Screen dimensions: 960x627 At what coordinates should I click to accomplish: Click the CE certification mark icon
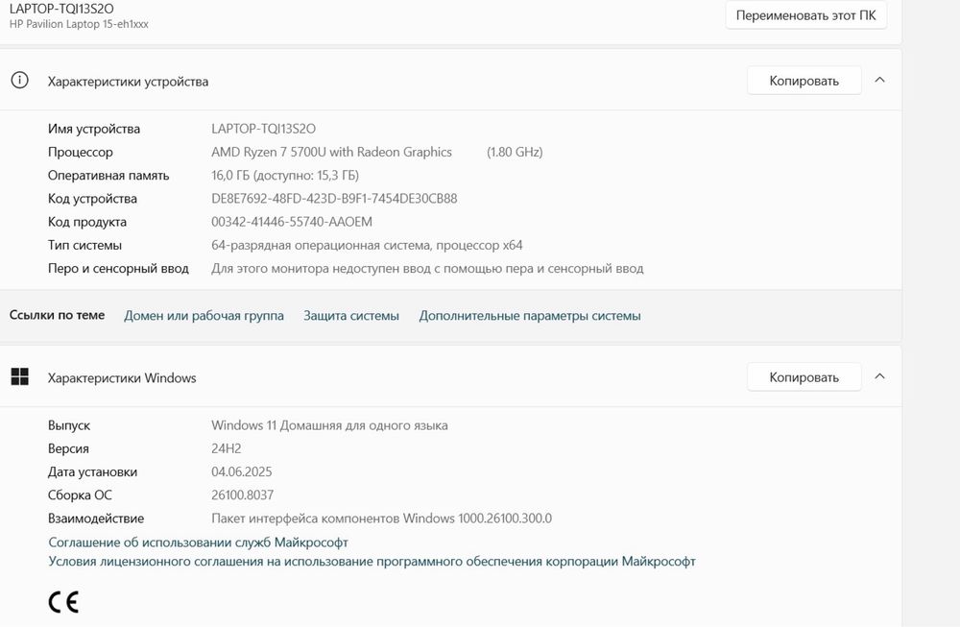[63, 602]
